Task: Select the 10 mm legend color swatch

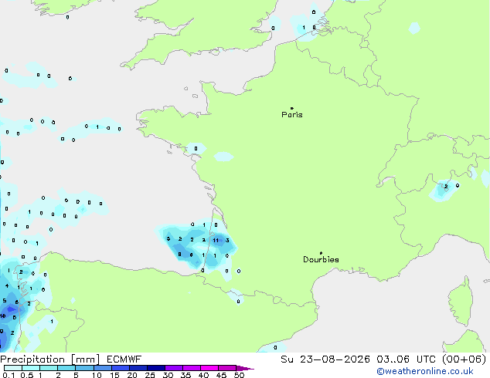Action: (x=102, y=368)
